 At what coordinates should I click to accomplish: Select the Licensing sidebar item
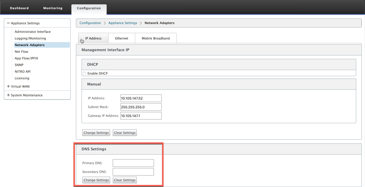(22, 78)
